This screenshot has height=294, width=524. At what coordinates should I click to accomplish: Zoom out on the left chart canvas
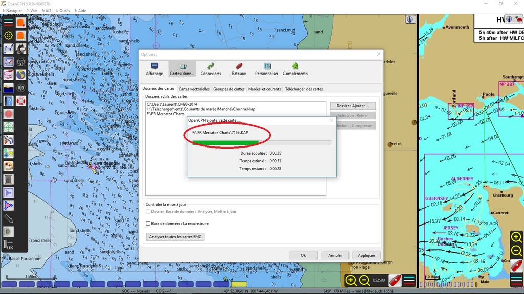[x=364, y=280]
